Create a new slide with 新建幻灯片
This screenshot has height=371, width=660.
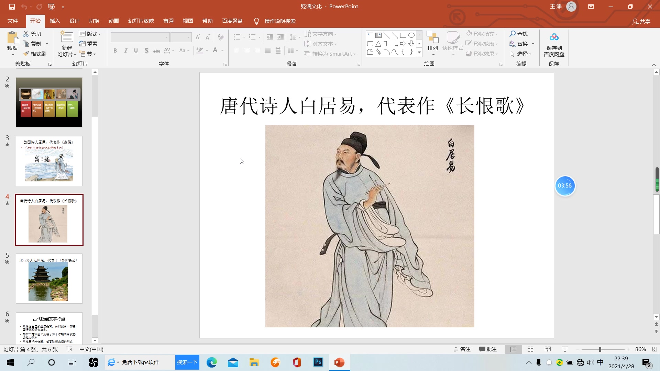(67, 44)
